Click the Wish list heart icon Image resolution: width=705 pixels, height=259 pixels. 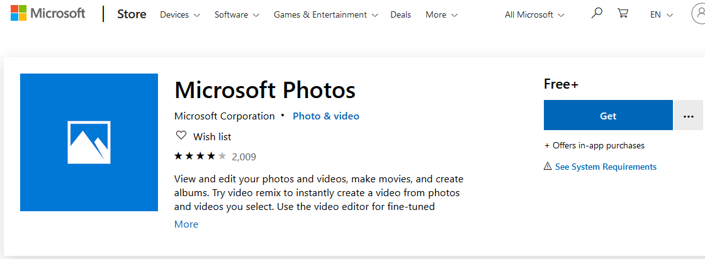click(181, 136)
